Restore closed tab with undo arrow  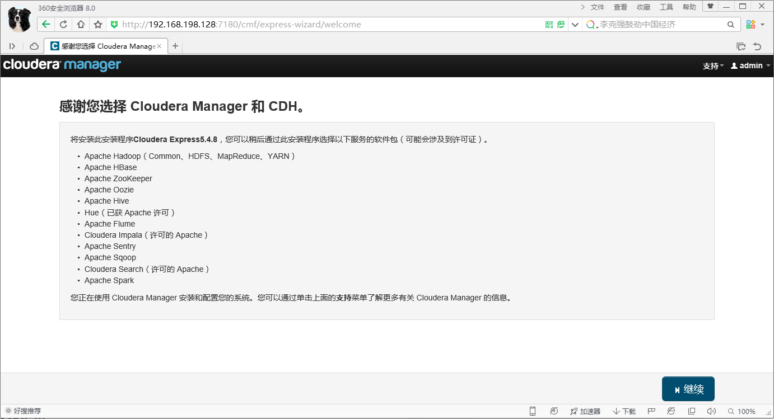757,46
